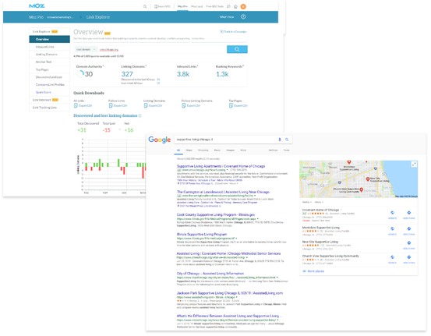This screenshot has height=336, width=431.
Task: Click the Linking Domains value 327
Action: pos(127,74)
